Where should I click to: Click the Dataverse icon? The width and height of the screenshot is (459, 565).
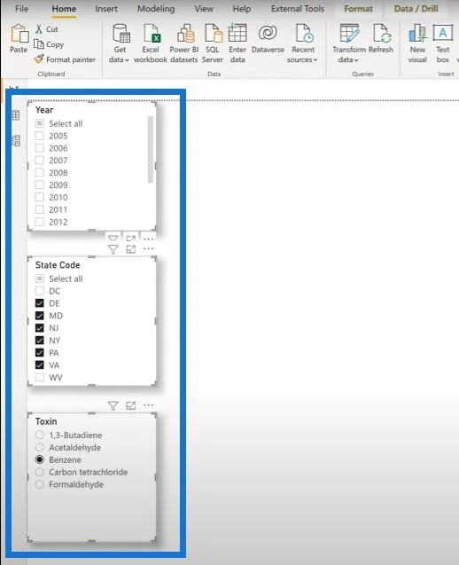tap(268, 33)
